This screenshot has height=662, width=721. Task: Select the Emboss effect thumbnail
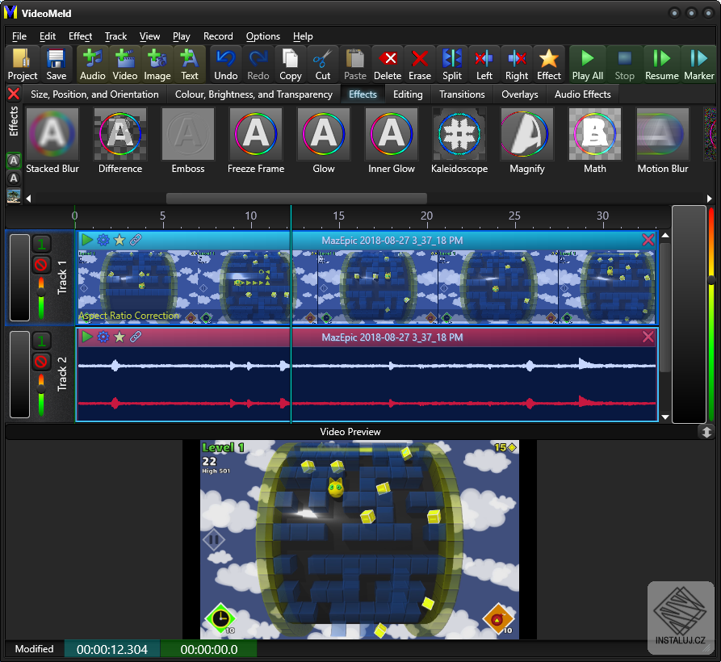188,134
